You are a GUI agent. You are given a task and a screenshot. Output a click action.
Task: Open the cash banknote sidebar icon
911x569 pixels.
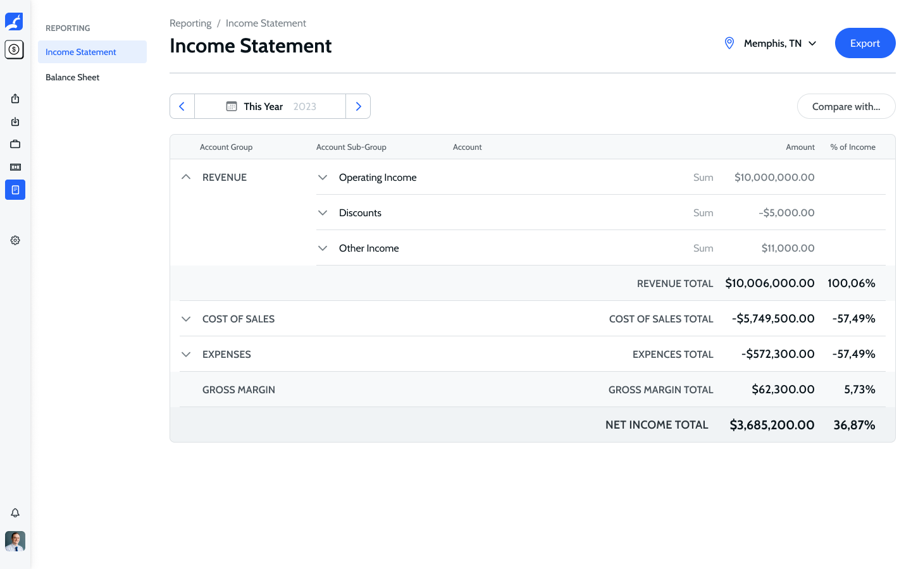pyautogui.click(x=15, y=167)
